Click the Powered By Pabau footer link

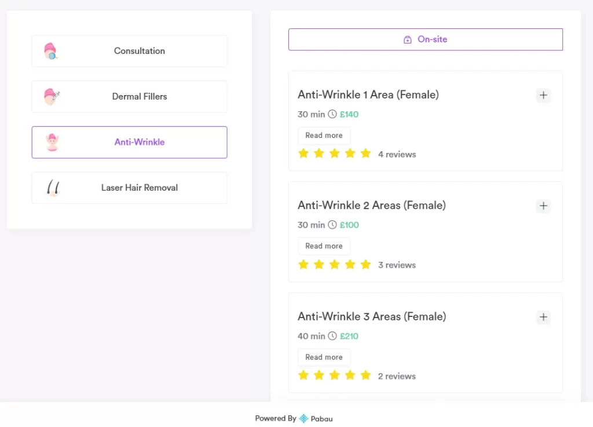coord(294,418)
